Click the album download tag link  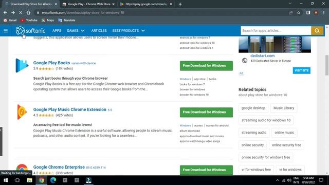coord(190,131)
